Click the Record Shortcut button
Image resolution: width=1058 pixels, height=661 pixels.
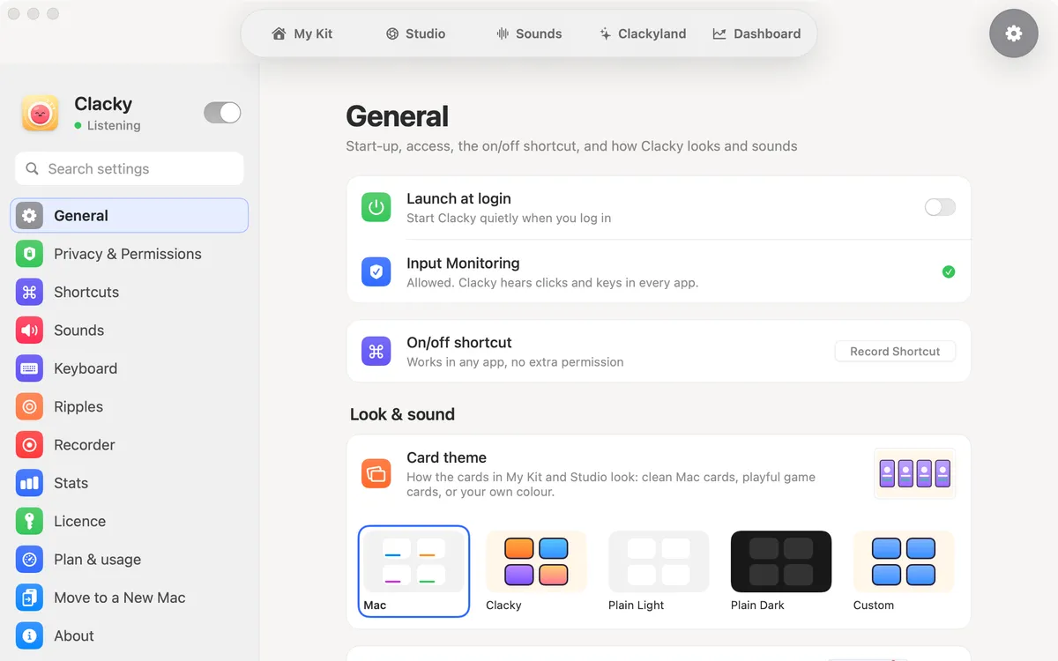[895, 351]
